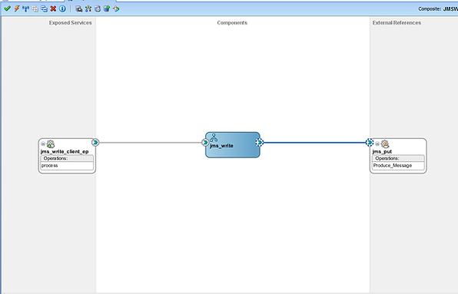Click Operations header in jms_put
The height and width of the screenshot is (294, 458).
398,158
